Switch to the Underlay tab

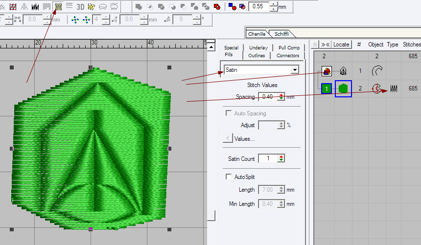(258, 47)
